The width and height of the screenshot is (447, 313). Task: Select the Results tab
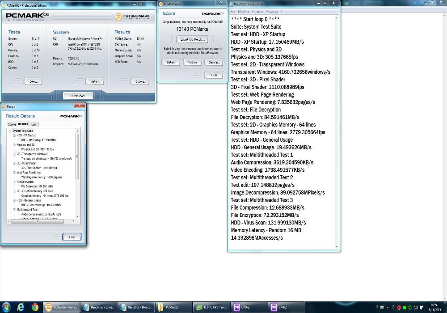click(23, 124)
